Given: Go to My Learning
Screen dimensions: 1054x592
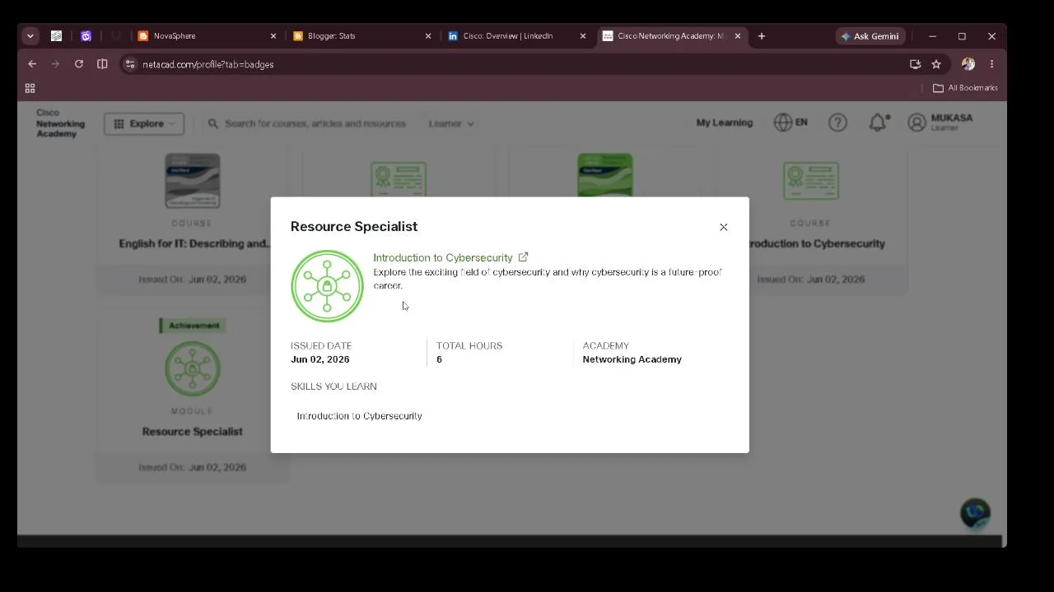Looking at the screenshot, I should 725,123.
